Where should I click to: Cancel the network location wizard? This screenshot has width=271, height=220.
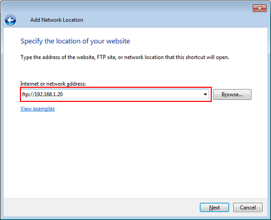(248, 207)
